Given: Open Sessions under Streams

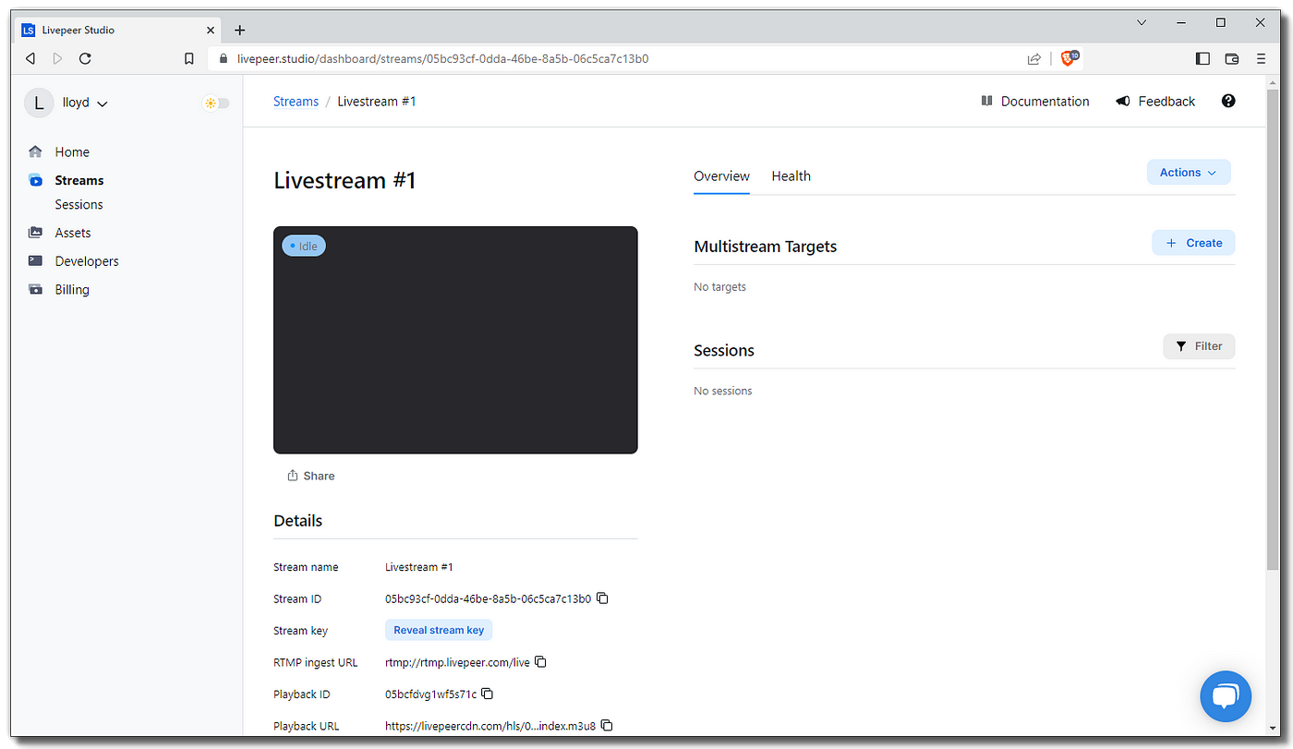Looking at the screenshot, I should point(79,204).
